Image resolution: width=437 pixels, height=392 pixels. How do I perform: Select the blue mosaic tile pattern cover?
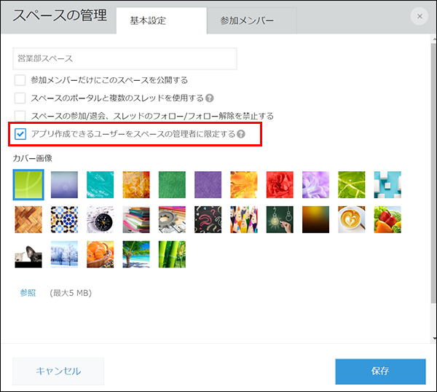(x=64, y=220)
